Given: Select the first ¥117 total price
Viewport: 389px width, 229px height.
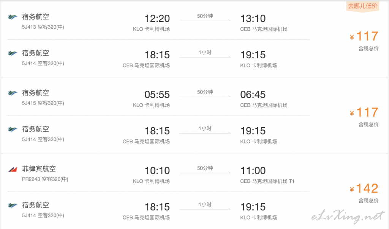Looking at the screenshot, I should pyautogui.click(x=364, y=36).
